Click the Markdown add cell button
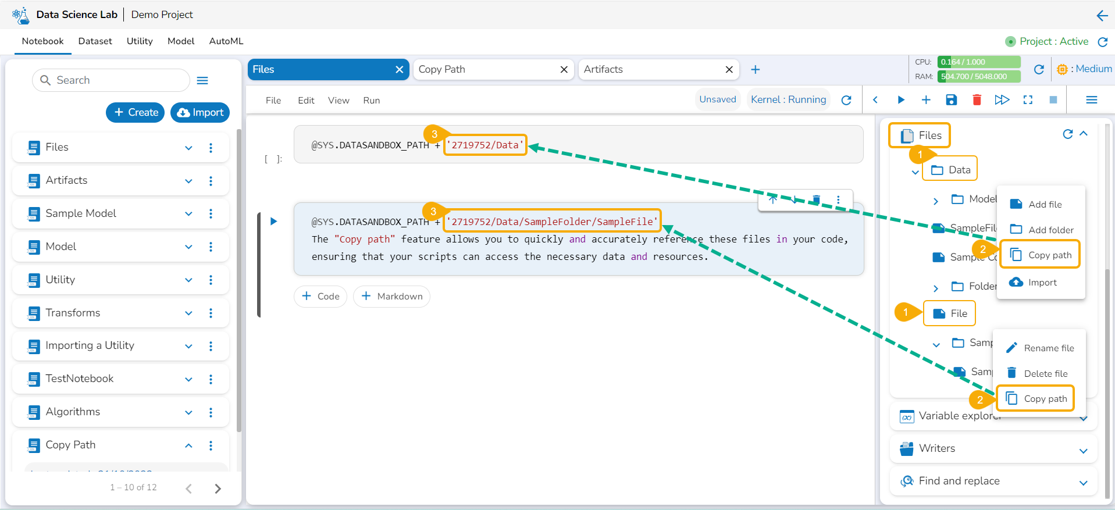1115x510 pixels. pos(391,297)
